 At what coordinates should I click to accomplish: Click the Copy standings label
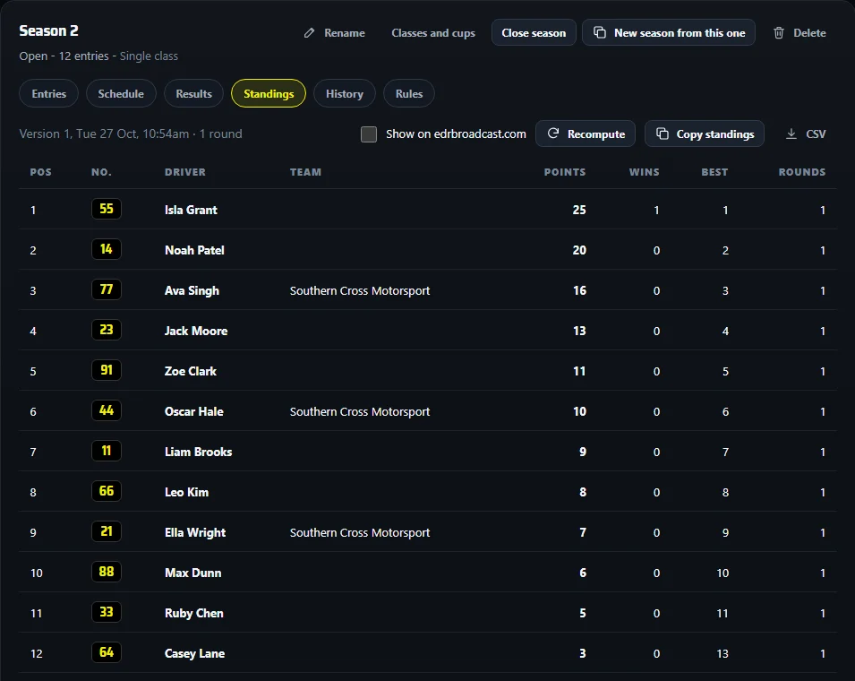point(714,134)
